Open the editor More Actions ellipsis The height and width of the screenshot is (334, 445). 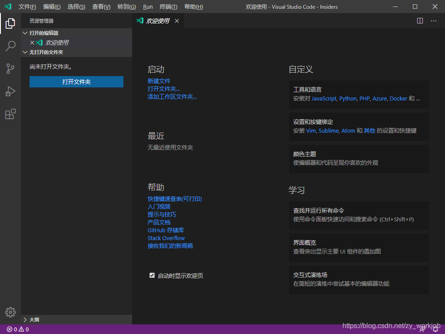coord(434,21)
